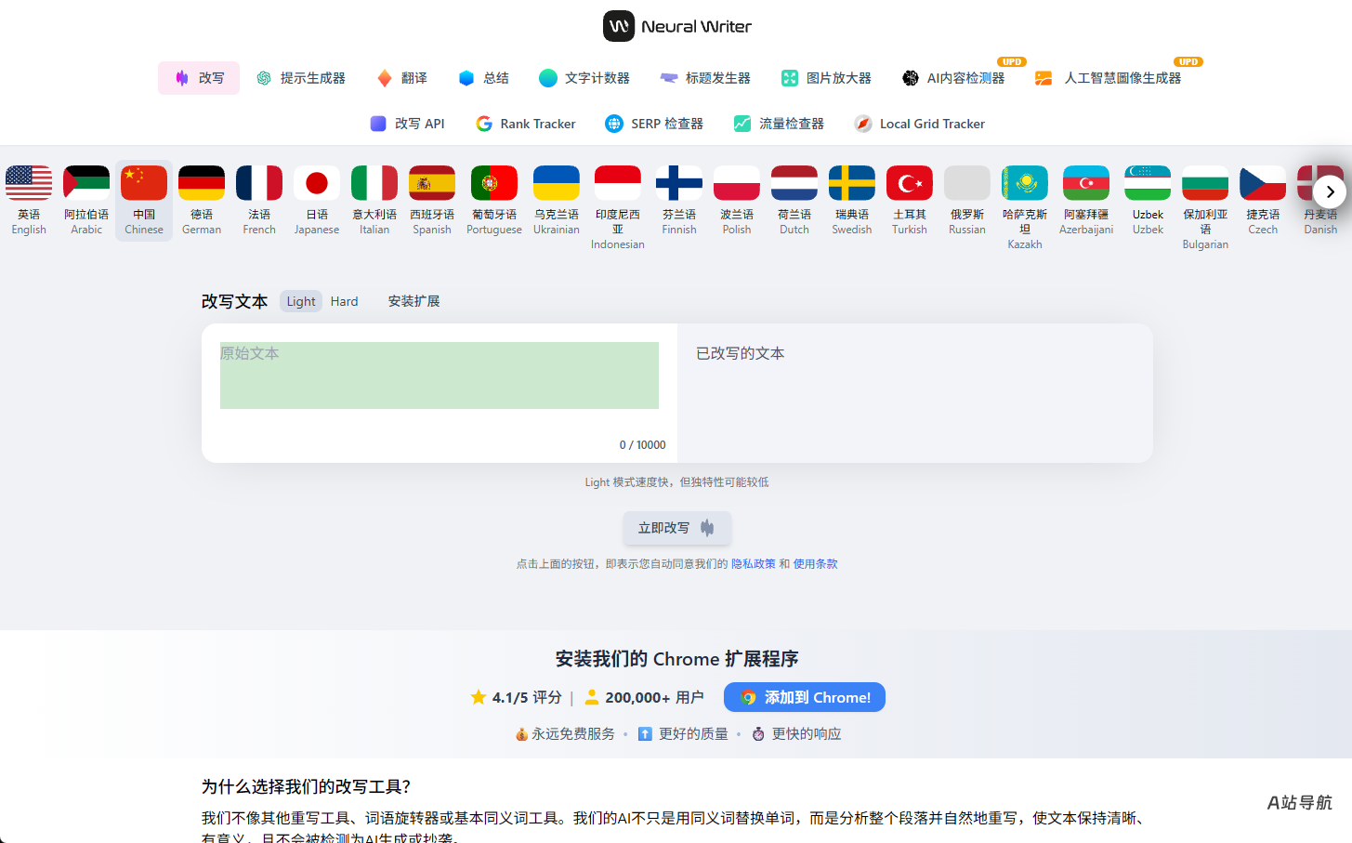Switch to Hard rewrite mode
The width and height of the screenshot is (1352, 843).
click(344, 301)
